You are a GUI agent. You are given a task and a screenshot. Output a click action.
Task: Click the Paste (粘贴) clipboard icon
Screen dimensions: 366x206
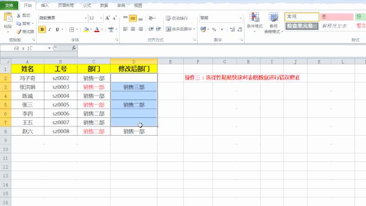click(8, 17)
